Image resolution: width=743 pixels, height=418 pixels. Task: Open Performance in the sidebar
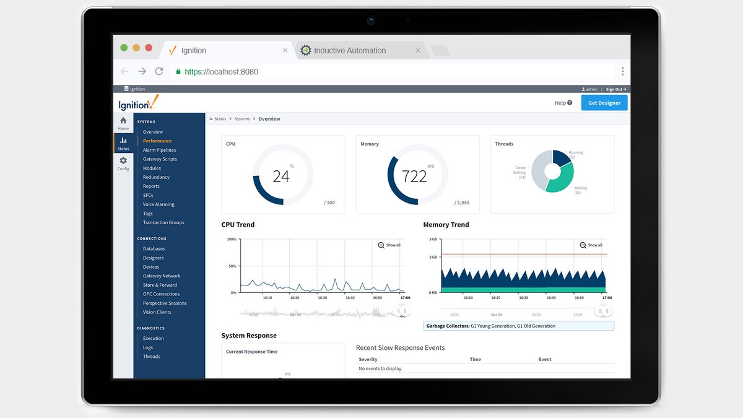click(157, 141)
